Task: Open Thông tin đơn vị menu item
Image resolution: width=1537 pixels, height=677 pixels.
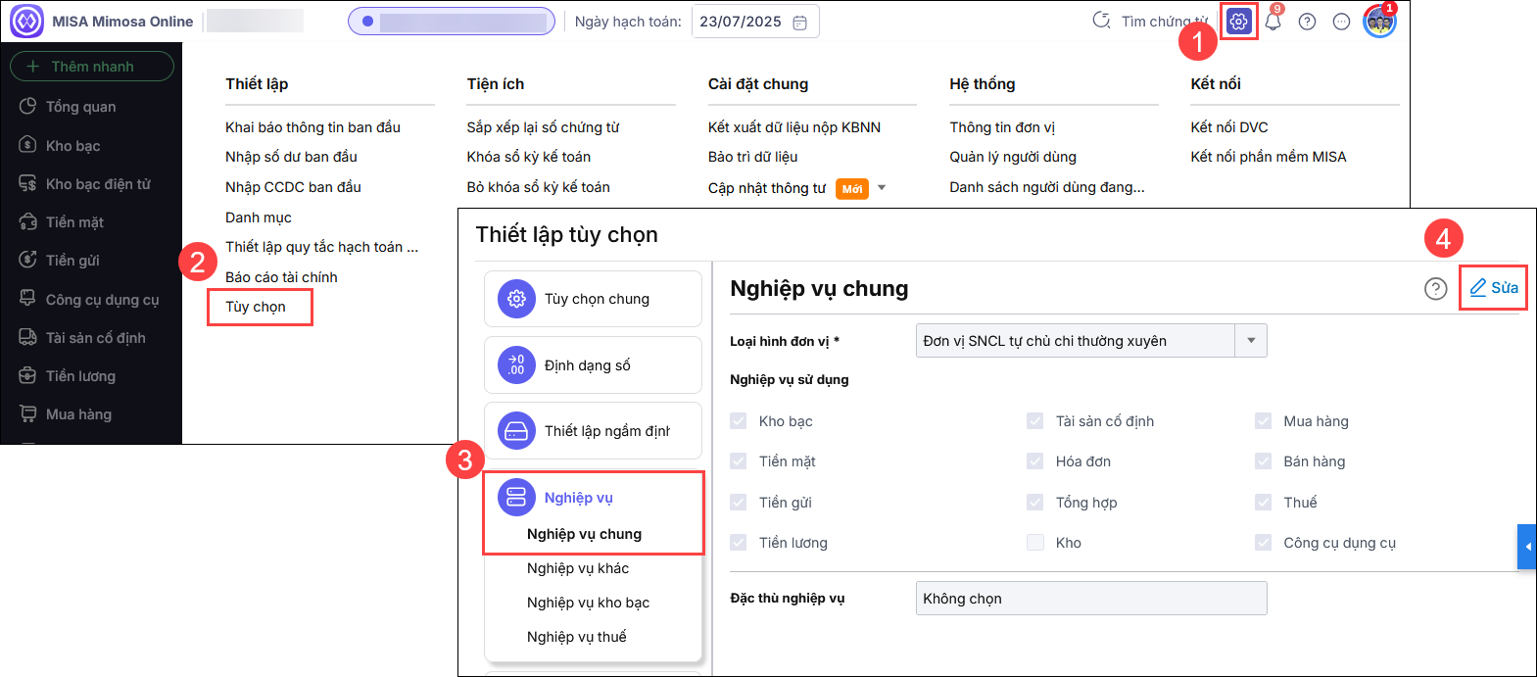Action: click(x=1002, y=127)
